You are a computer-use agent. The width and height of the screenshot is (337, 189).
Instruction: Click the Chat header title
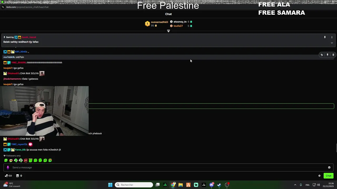(168, 14)
